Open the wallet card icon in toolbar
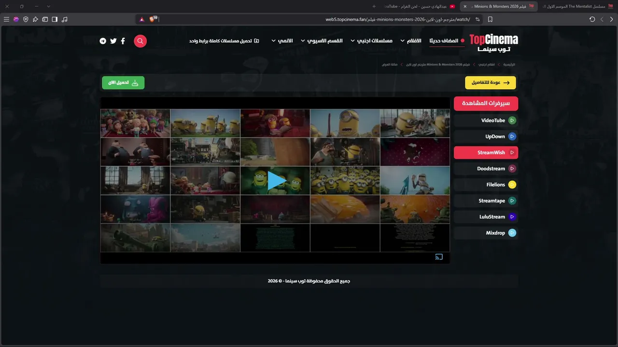618x347 pixels. pos(45,19)
